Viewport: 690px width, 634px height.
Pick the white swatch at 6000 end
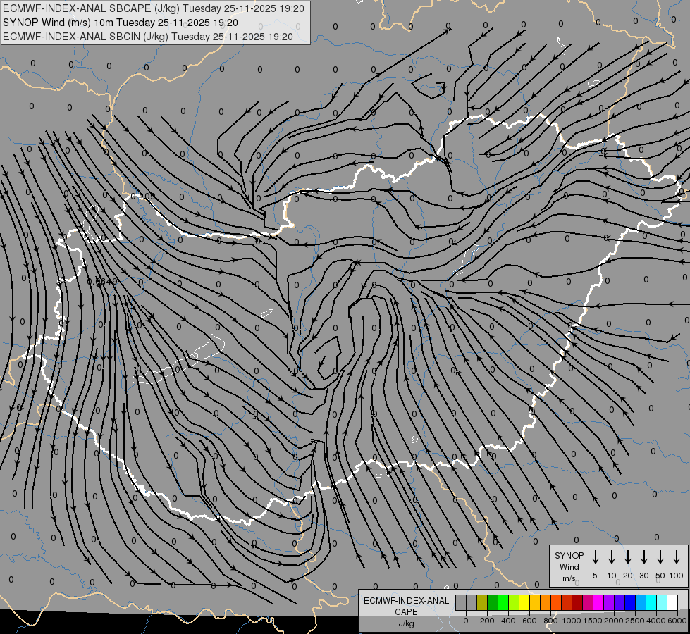[x=673, y=602]
